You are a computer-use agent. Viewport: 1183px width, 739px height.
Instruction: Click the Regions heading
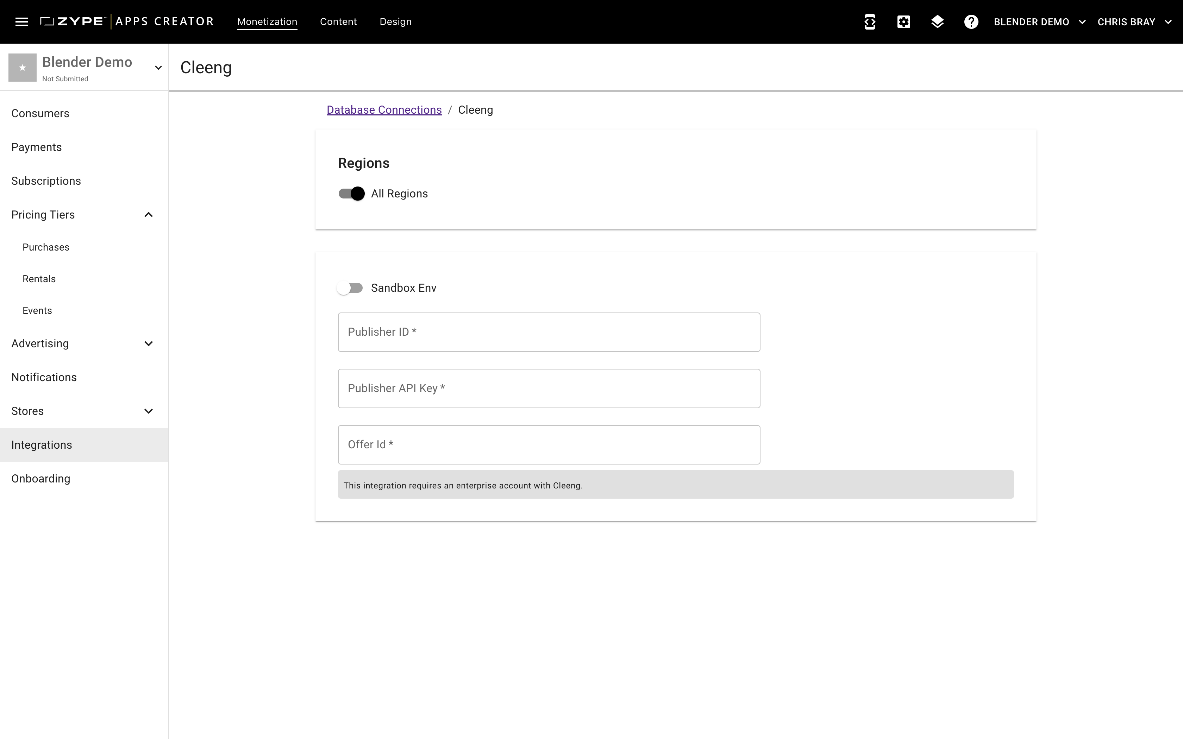point(364,163)
